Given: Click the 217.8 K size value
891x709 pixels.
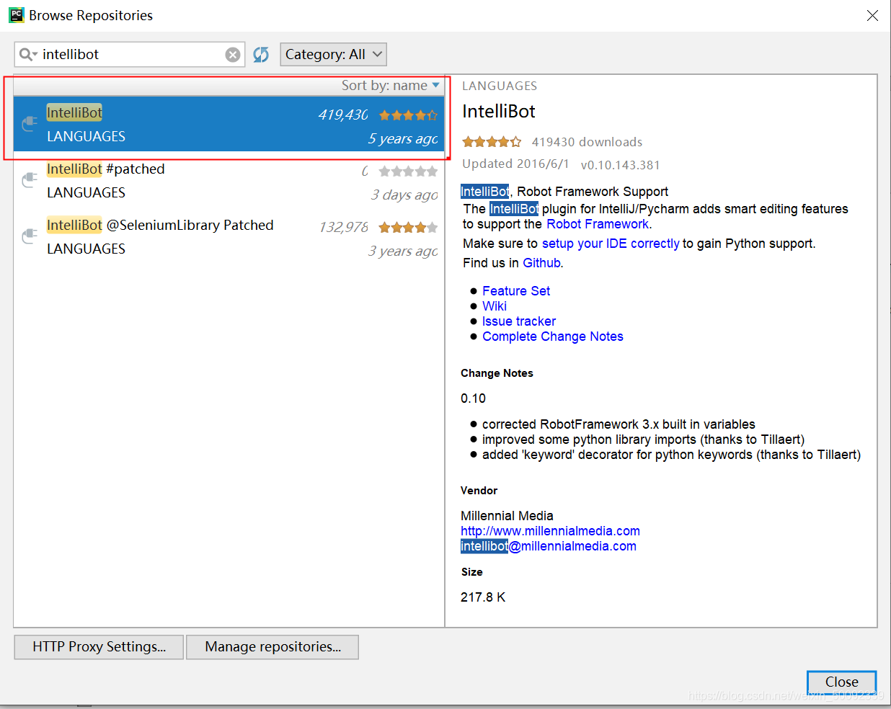Looking at the screenshot, I should click(x=483, y=597).
